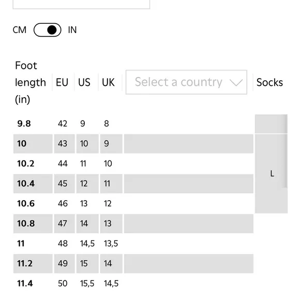Toggle the CM/IN unit switch
Screen dimensions: 300x300
(47, 30)
